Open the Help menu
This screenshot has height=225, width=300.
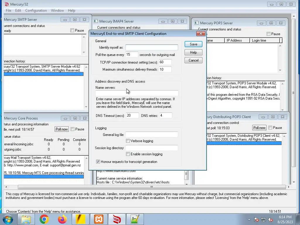point(71,11)
